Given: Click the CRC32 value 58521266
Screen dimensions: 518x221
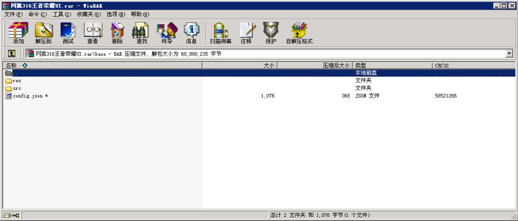Looking at the screenshot, I should pyautogui.click(x=446, y=96).
